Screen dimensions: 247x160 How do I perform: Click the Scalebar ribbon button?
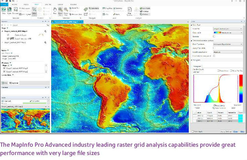(x=144, y=11)
